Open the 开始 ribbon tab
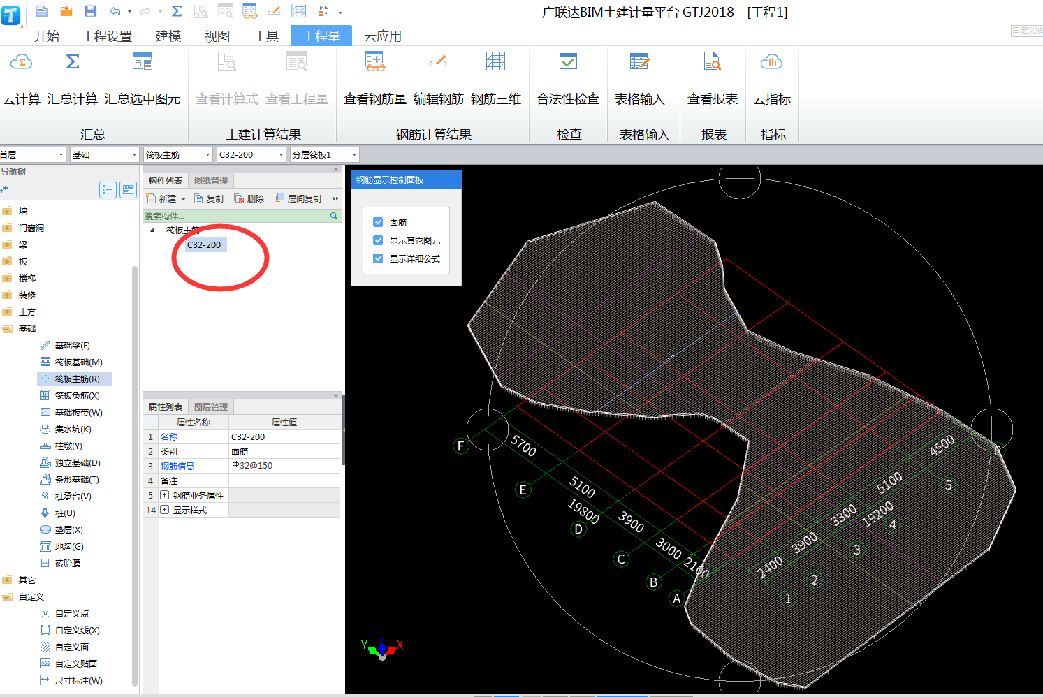 47,36
